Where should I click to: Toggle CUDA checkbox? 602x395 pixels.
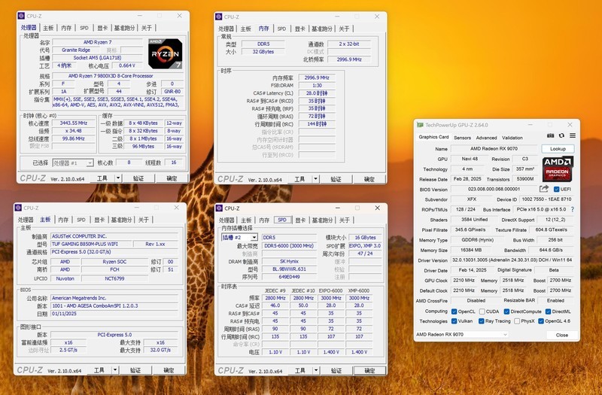pyautogui.click(x=482, y=311)
